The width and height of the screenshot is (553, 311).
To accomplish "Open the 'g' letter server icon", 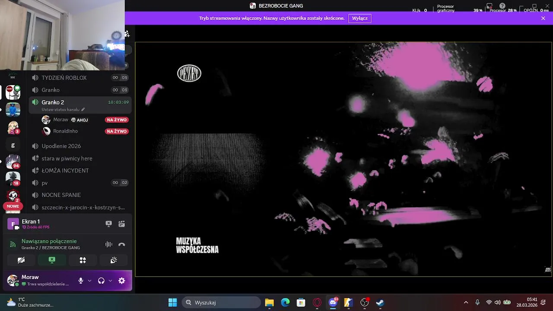I will (x=13, y=145).
